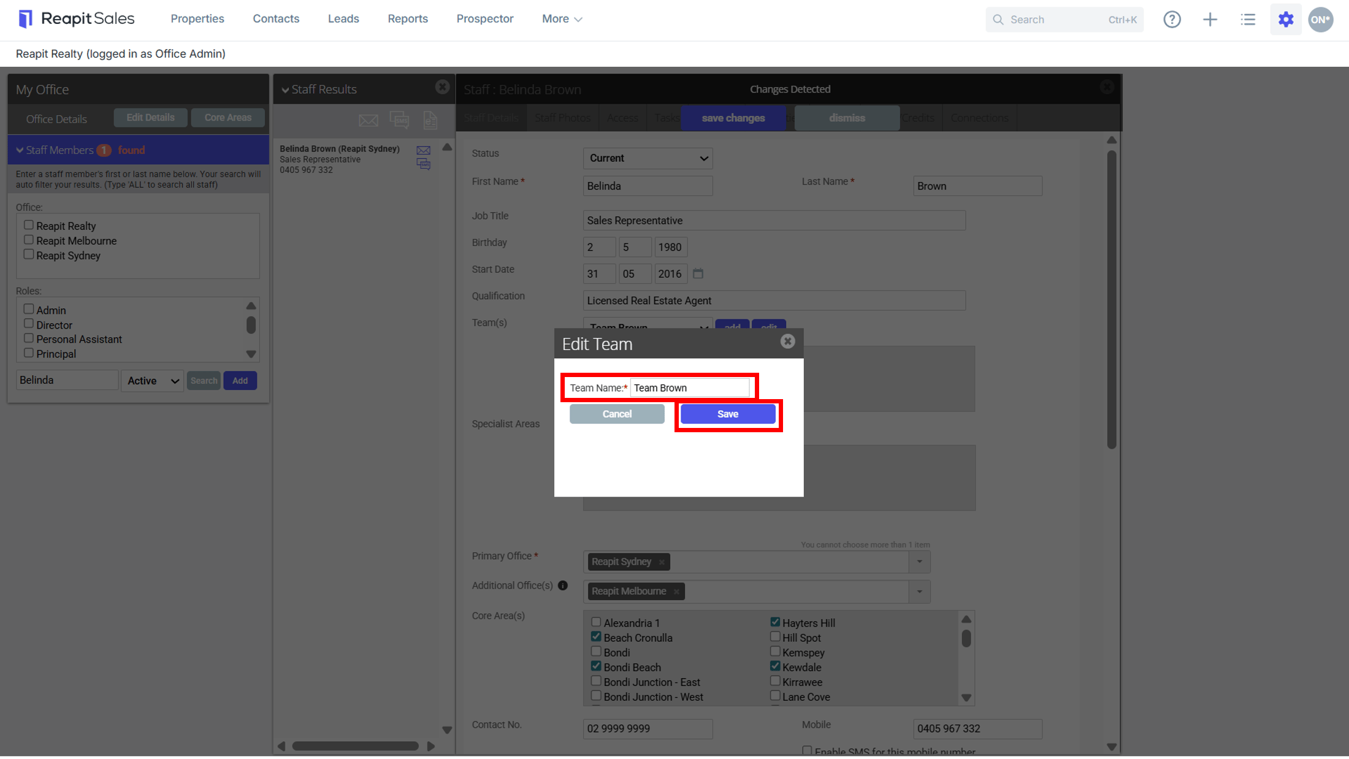This screenshot has height=759, width=1349.
Task: Click the SMS message icon in Staff Results toolbar
Action: point(399,120)
